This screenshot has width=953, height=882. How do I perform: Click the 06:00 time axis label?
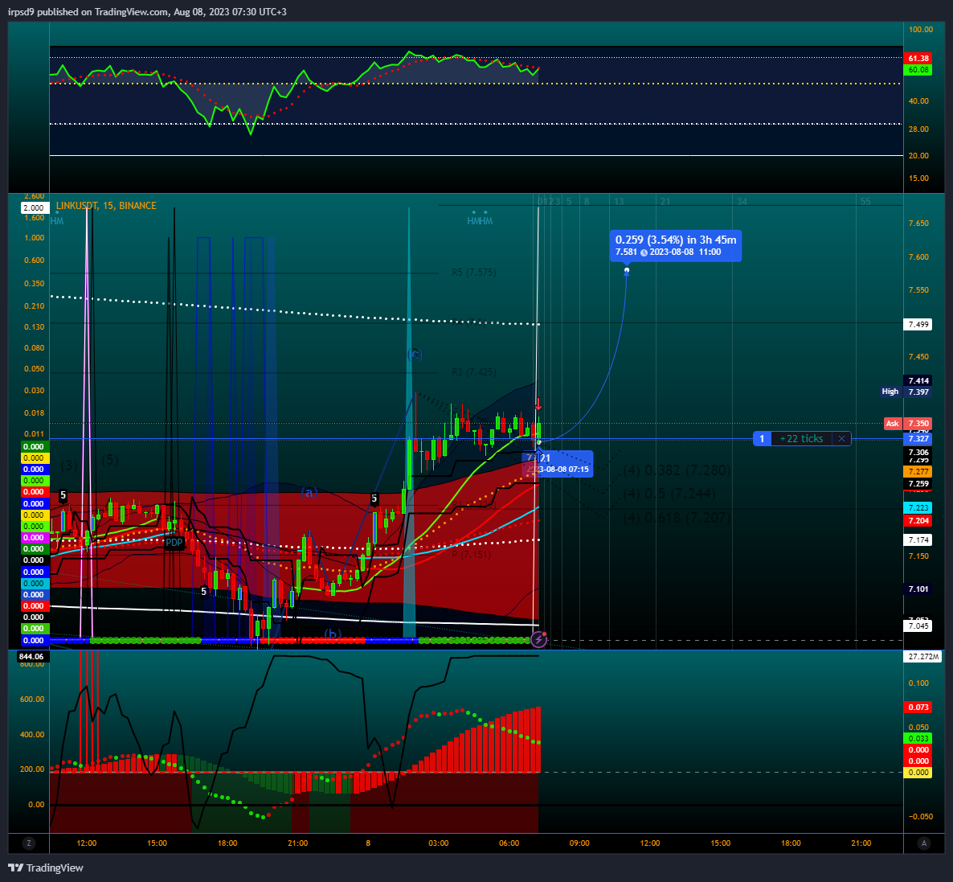(509, 843)
